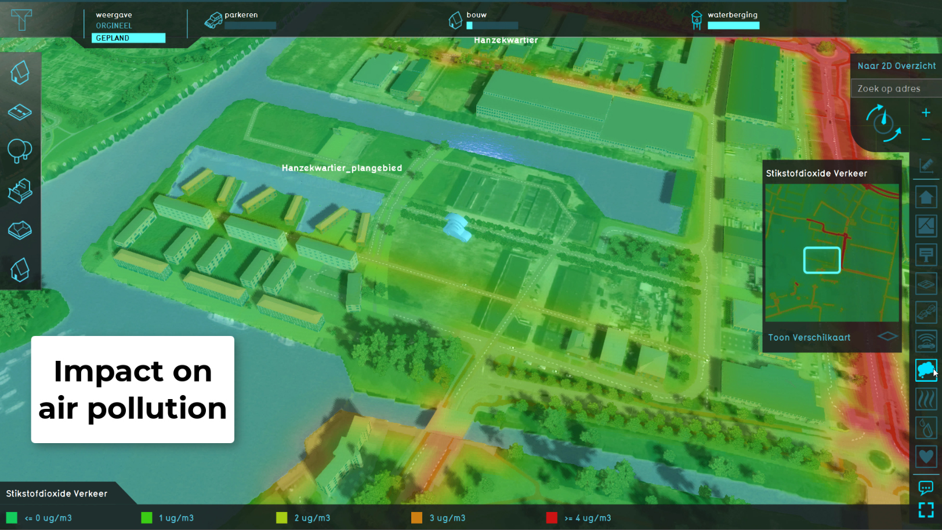Select the signboard overlay icon
The height and width of the screenshot is (530, 942).
[926, 255]
